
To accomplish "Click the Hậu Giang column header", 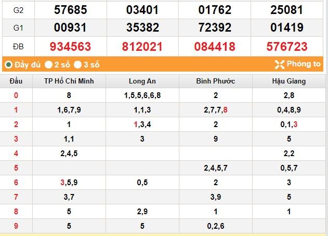I will pyautogui.click(x=288, y=81).
